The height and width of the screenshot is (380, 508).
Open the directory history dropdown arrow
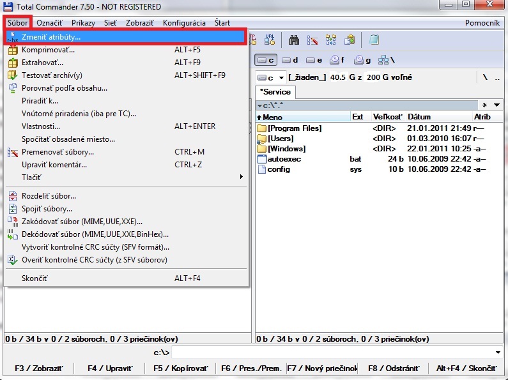coord(496,105)
